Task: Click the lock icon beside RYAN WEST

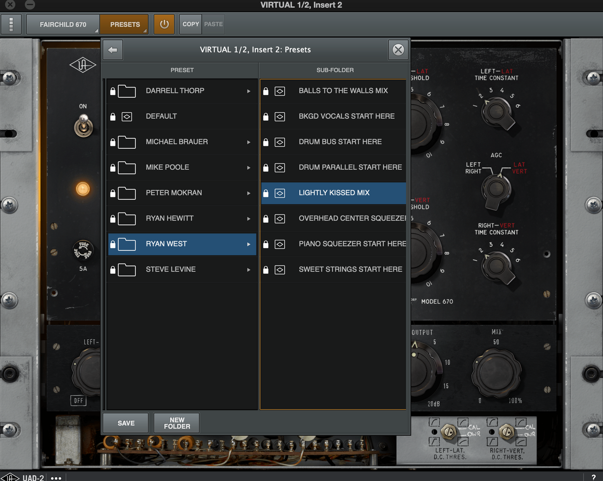Action: click(113, 244)
